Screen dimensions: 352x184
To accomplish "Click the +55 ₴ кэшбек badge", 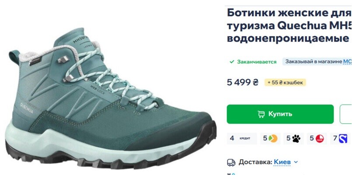I will (285, 83).
